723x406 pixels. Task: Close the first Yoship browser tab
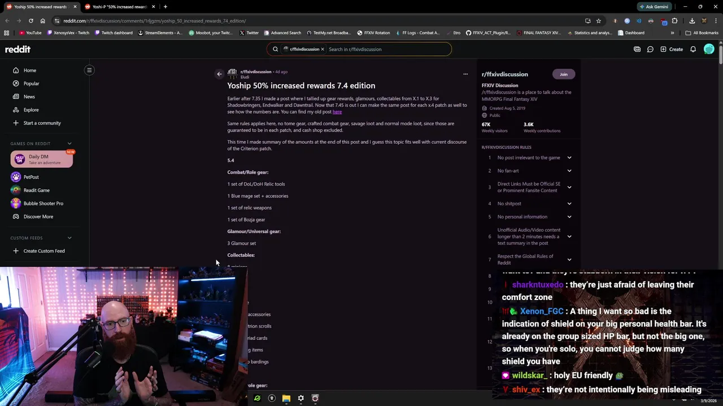point(75,7)
